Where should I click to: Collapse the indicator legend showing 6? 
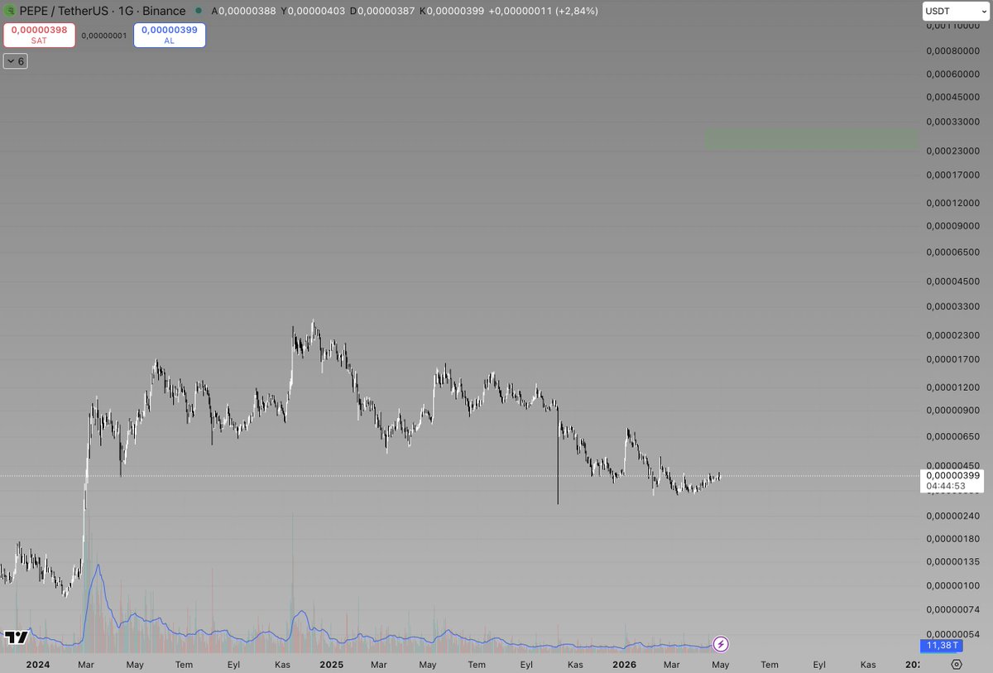tap(15, 61)
